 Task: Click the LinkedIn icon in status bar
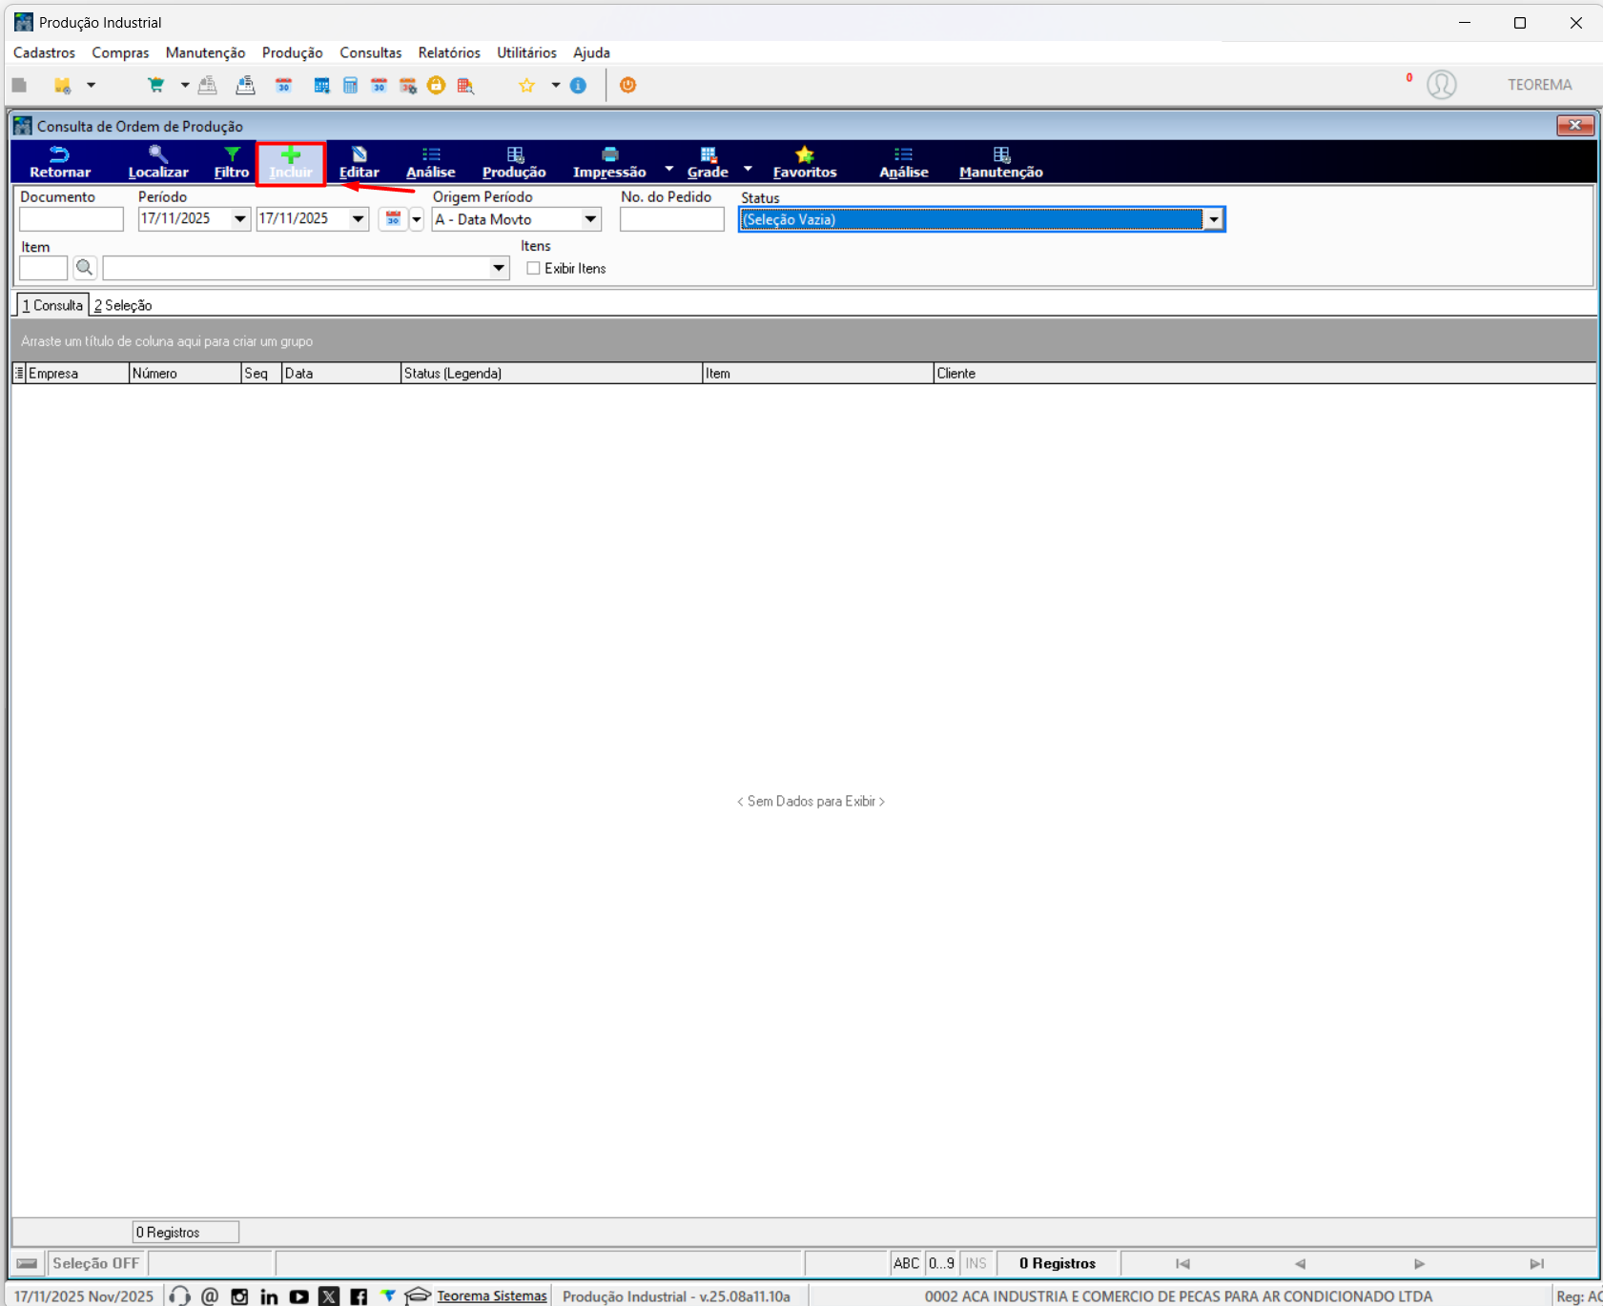tap(269, 1296)
